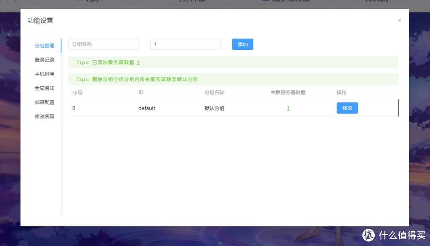The height and width of the screenshot is (246, 430).
Task: Click the blue disk usage icon in top bar
Action: pyautogui.click(x=266, y=1)
